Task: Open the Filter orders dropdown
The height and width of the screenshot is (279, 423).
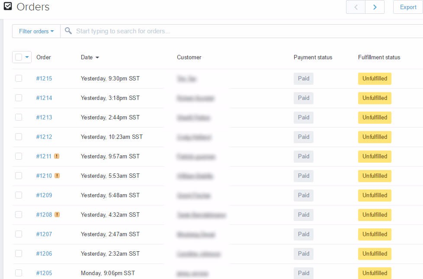Action: pos(36,31)
